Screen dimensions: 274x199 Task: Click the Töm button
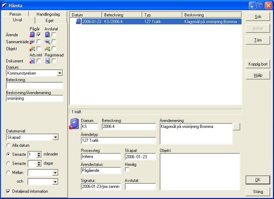tap(258, 40)
